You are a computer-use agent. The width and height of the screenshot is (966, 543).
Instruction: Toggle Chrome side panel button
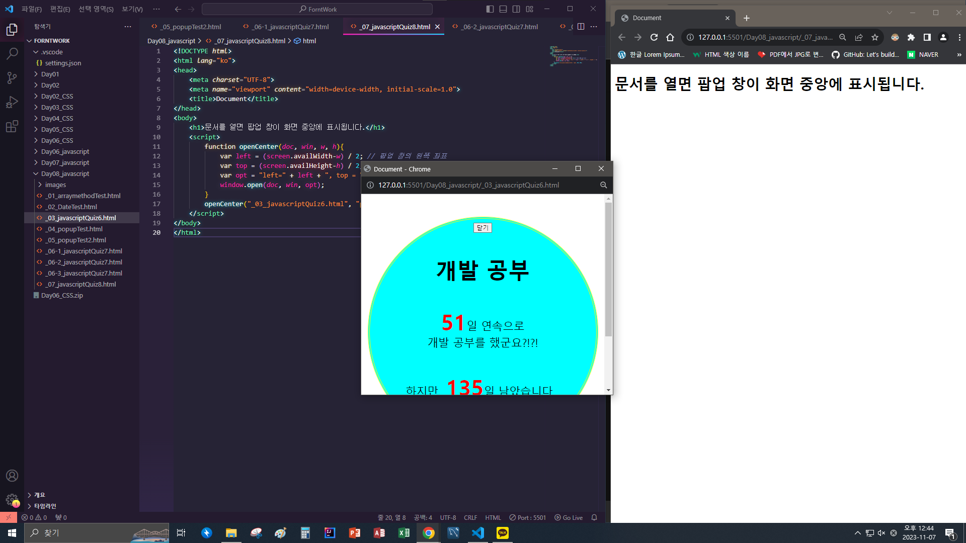point(927,37)
